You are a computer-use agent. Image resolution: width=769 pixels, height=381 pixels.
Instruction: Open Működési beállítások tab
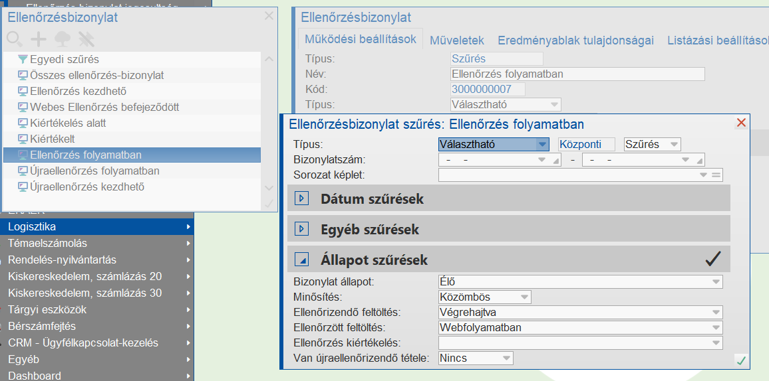[x=360, y=39]
